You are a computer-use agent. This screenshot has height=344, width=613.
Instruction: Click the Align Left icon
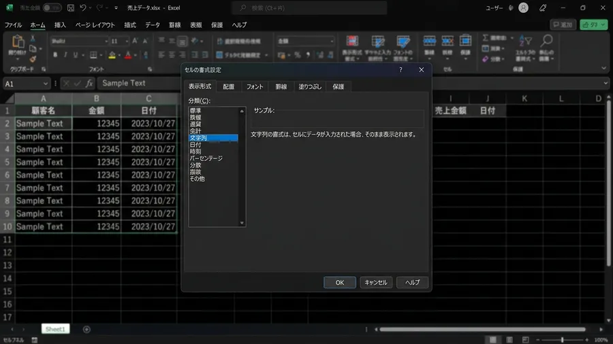tap(161, 55)
